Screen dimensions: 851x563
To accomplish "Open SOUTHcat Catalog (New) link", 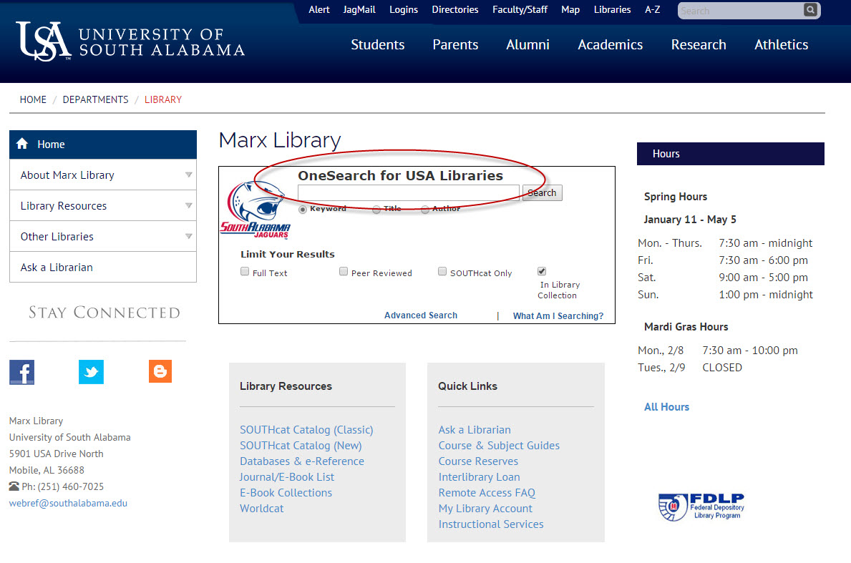I will click(x=301, y=445).
